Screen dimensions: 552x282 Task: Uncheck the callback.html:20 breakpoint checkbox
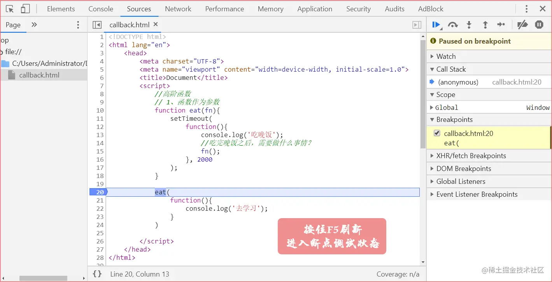[x=437, y=133]
